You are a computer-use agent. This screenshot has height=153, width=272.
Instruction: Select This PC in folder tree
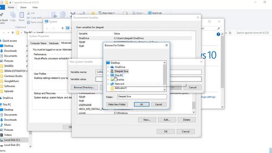(x=119, y=76)
